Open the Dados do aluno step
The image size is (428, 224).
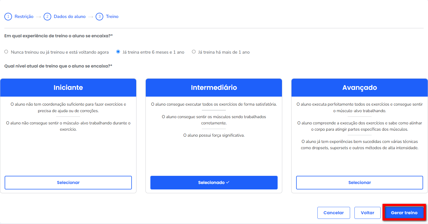(x=70, y=17)
